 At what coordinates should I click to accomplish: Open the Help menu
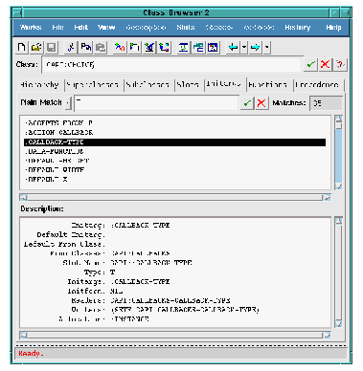333,28
